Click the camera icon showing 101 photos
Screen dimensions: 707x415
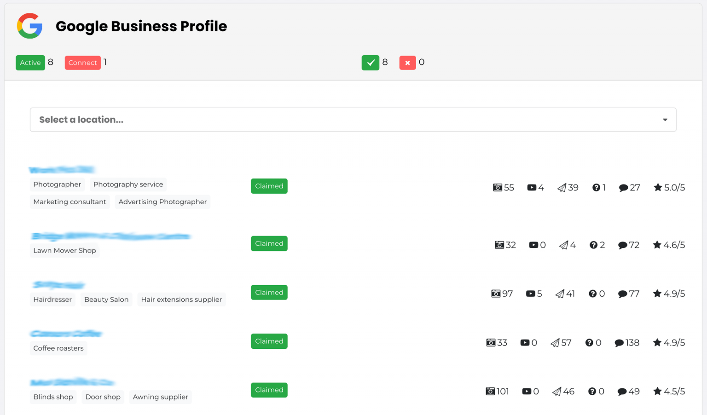click(489, 391)
